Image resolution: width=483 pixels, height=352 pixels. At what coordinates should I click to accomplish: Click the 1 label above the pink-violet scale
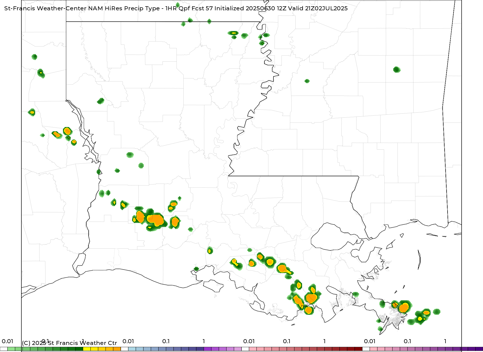pyautogui.click(x=445, y=341)
